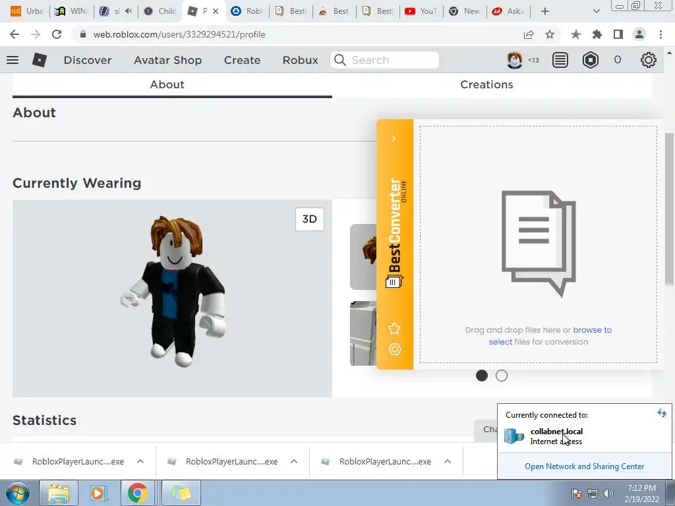Switch to the About profile tab
This screenshot has height=506, width=675.
pos(172,85)
